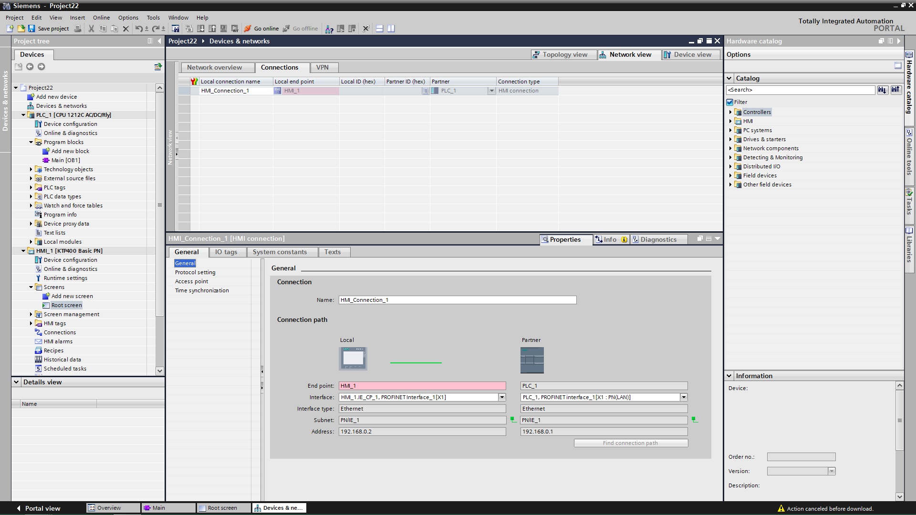Click the Download to device icon

point(201,29)
